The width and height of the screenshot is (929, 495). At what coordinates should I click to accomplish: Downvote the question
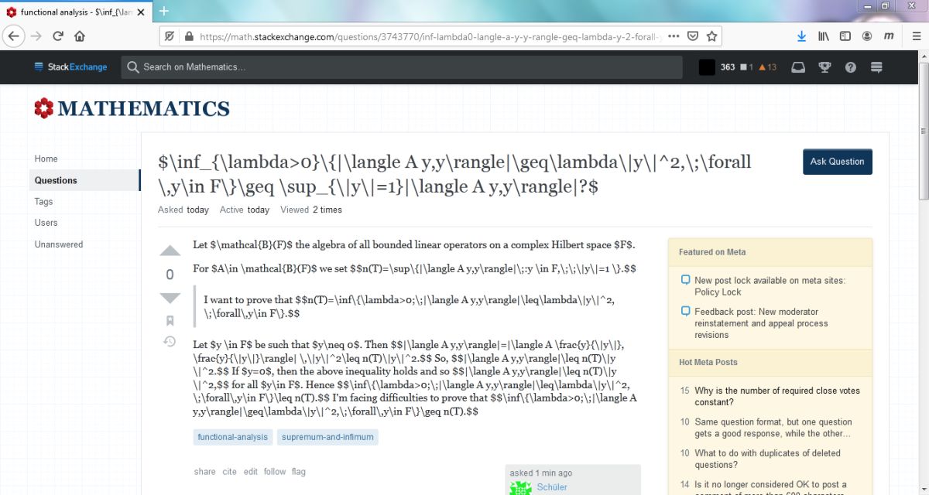click(170, 298)
